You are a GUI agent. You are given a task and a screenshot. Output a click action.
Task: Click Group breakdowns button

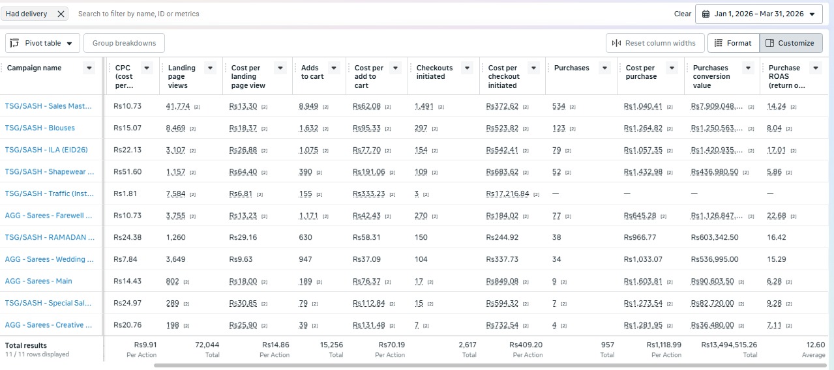click(x=124, y=43)
